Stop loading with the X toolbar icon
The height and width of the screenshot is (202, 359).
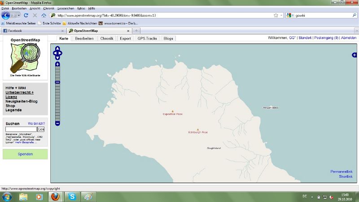pyautogui.click(x=35, y=15)
